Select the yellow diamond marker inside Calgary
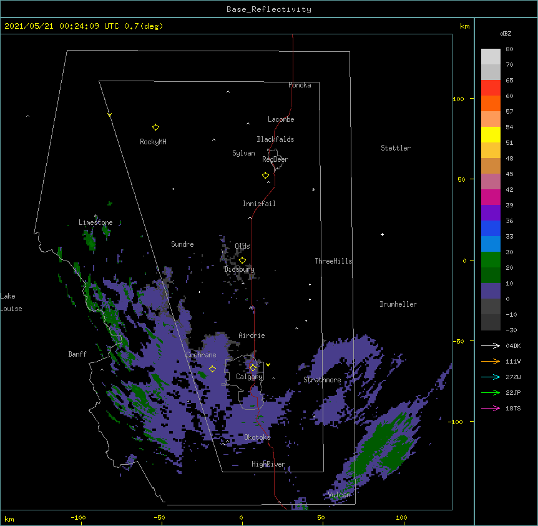 [253, 368]
